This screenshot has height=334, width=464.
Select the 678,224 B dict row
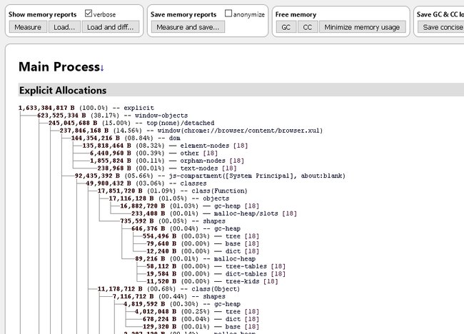pyautogui.click(x=201, y=319)
